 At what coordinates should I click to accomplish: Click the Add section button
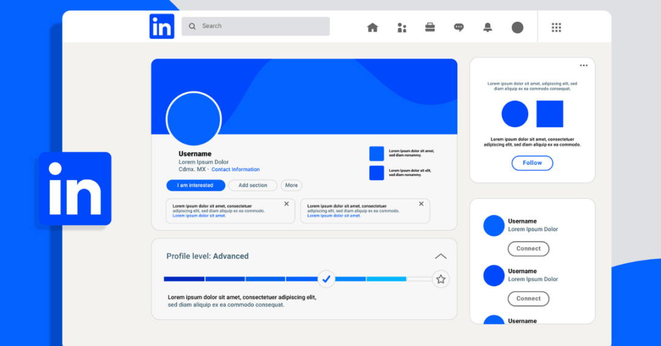point(253,186)
